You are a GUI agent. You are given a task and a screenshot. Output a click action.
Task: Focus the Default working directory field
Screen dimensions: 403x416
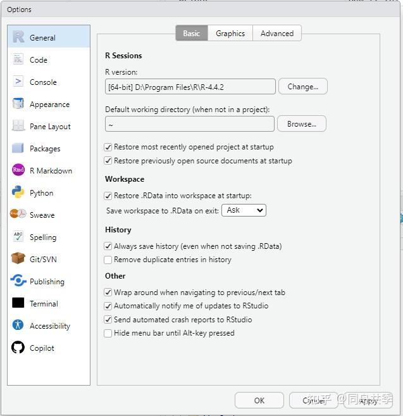(x=190, y=123)
